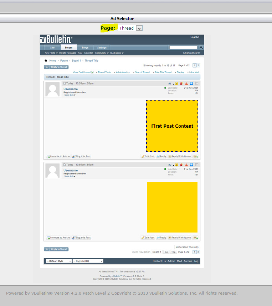The image size is (272, 306).
Task: Tick the inline mod checkbox on post #2
Action: pyautogui.click(x=197, y=164)
